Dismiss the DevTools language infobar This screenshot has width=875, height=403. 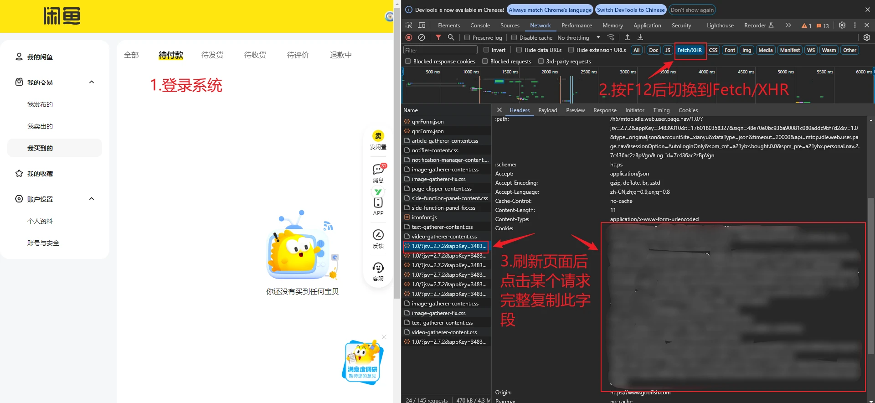867,10
